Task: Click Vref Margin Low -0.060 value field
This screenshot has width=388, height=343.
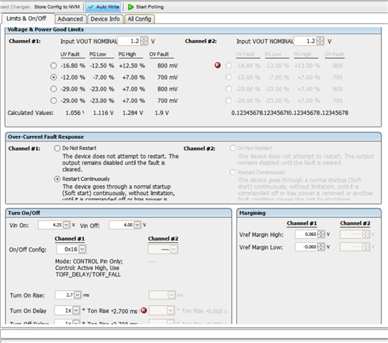Action: tap(306, 247)
